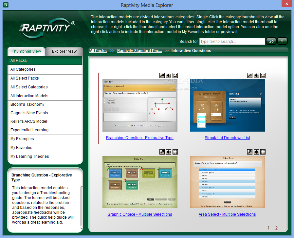Open Gagne's Nine Events in sidebar

(x=45, y=113)
